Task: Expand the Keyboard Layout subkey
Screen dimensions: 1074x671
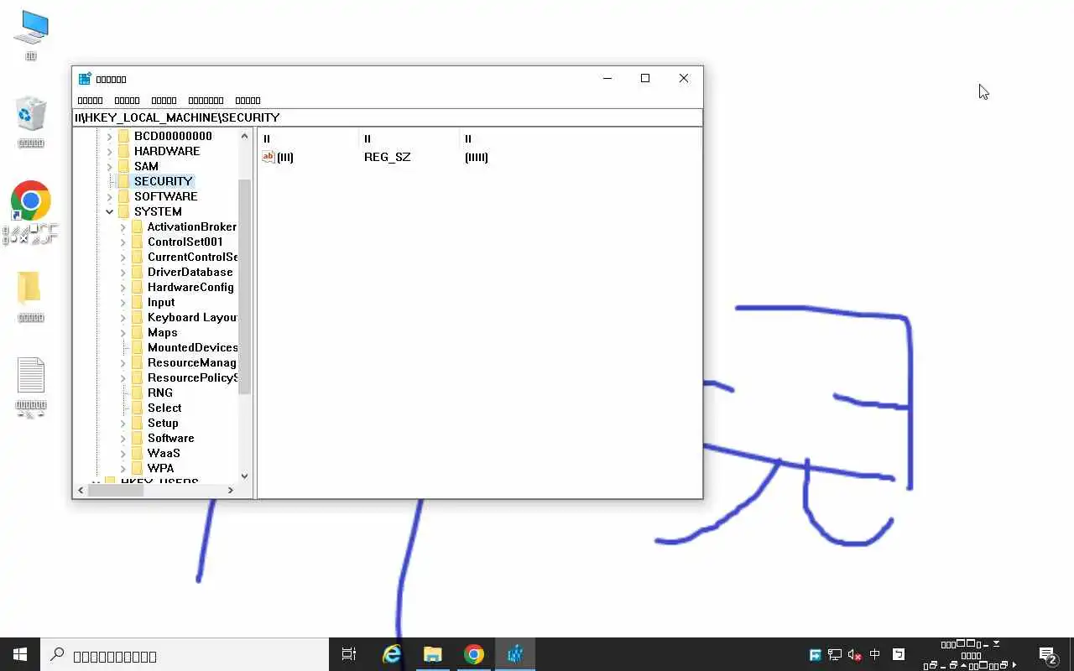Action: coord(123,317)
